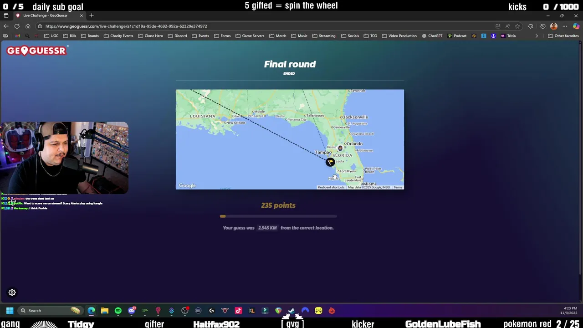
Task: Open the Edge settings and more menu
Action: coord(565,26)
